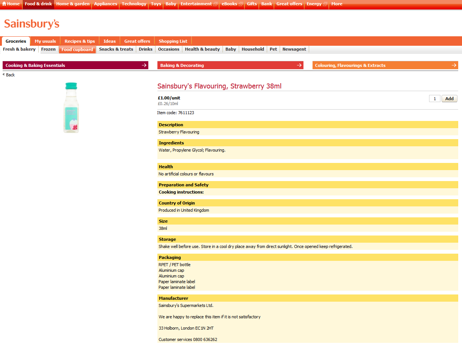Click arrow on Colouring, Flavourings & Extracts
The width and height of the screenshot is (462, 344).
(454, 65)
